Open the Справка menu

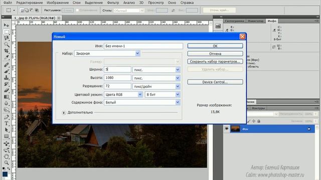(187, 2)
